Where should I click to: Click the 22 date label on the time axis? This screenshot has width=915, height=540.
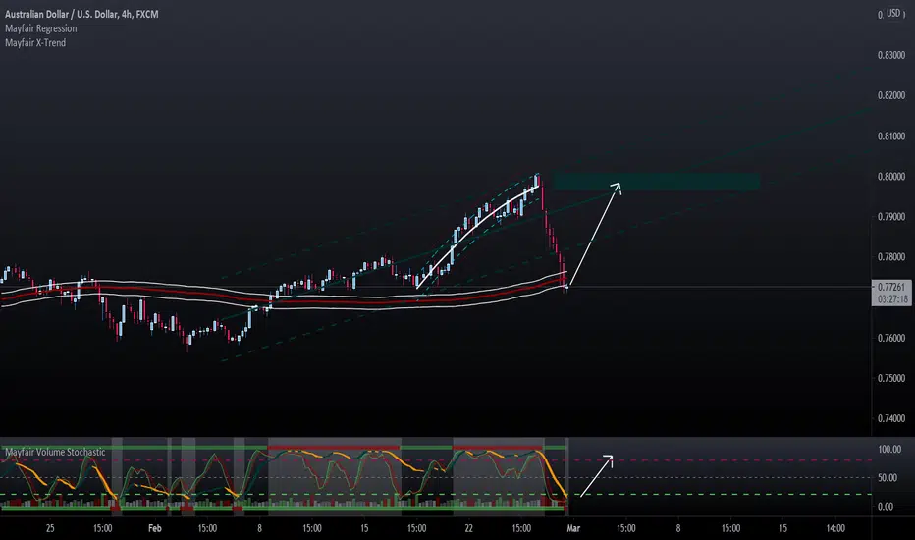point(468,528)
